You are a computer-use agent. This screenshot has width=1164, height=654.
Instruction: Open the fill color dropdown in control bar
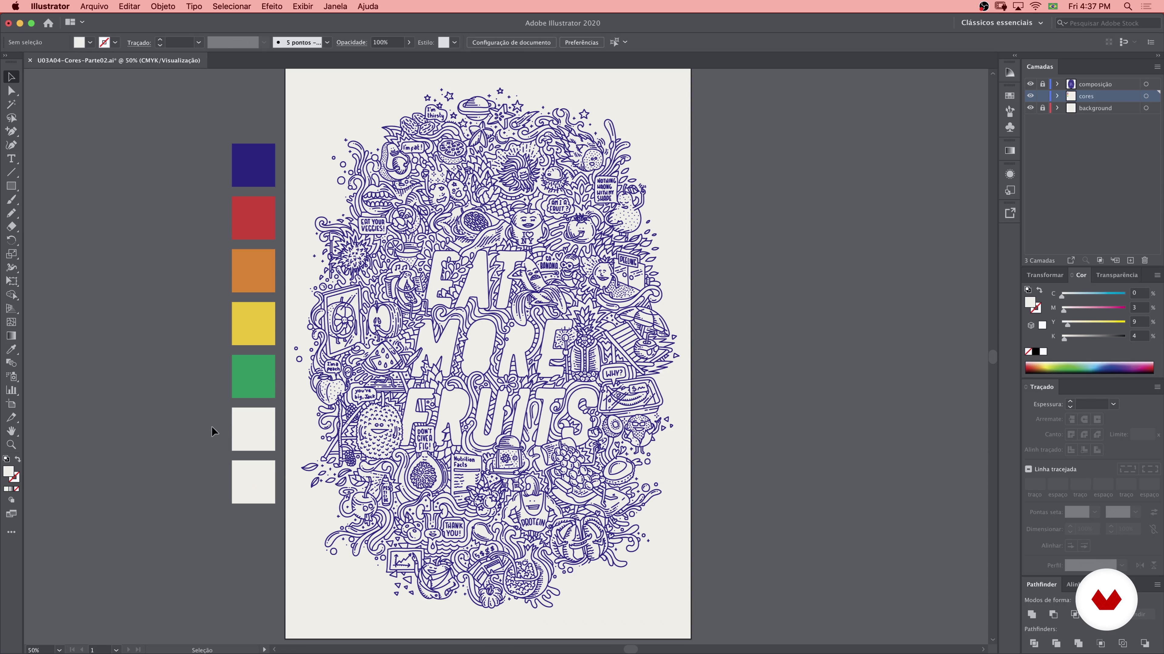click(90, 42)
